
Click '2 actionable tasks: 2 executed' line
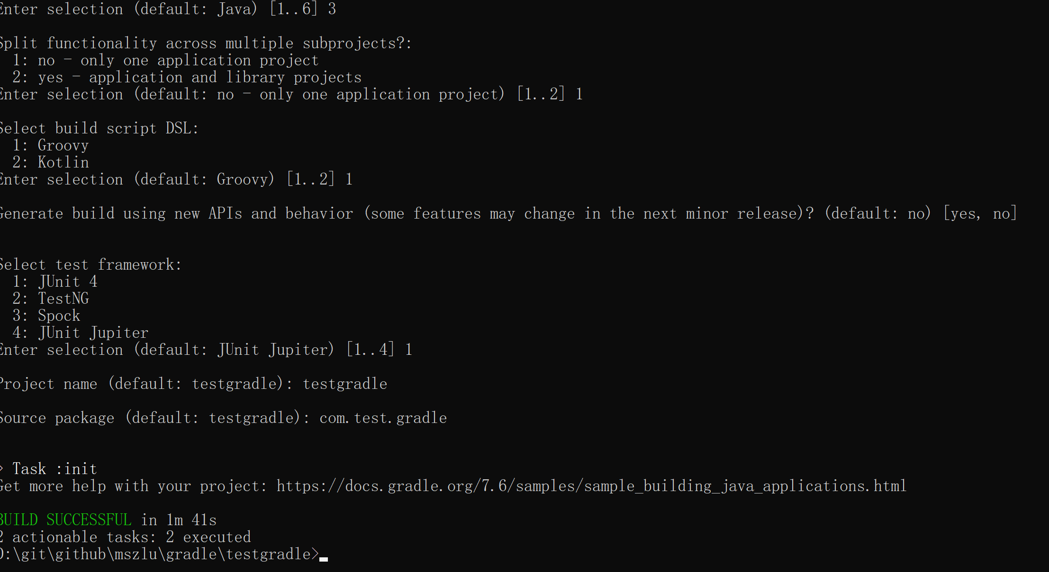click(125, 537)
